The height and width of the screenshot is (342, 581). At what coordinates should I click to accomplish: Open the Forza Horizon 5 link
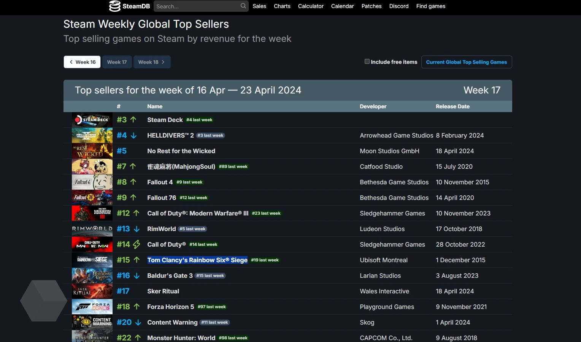tap(171, 307)
